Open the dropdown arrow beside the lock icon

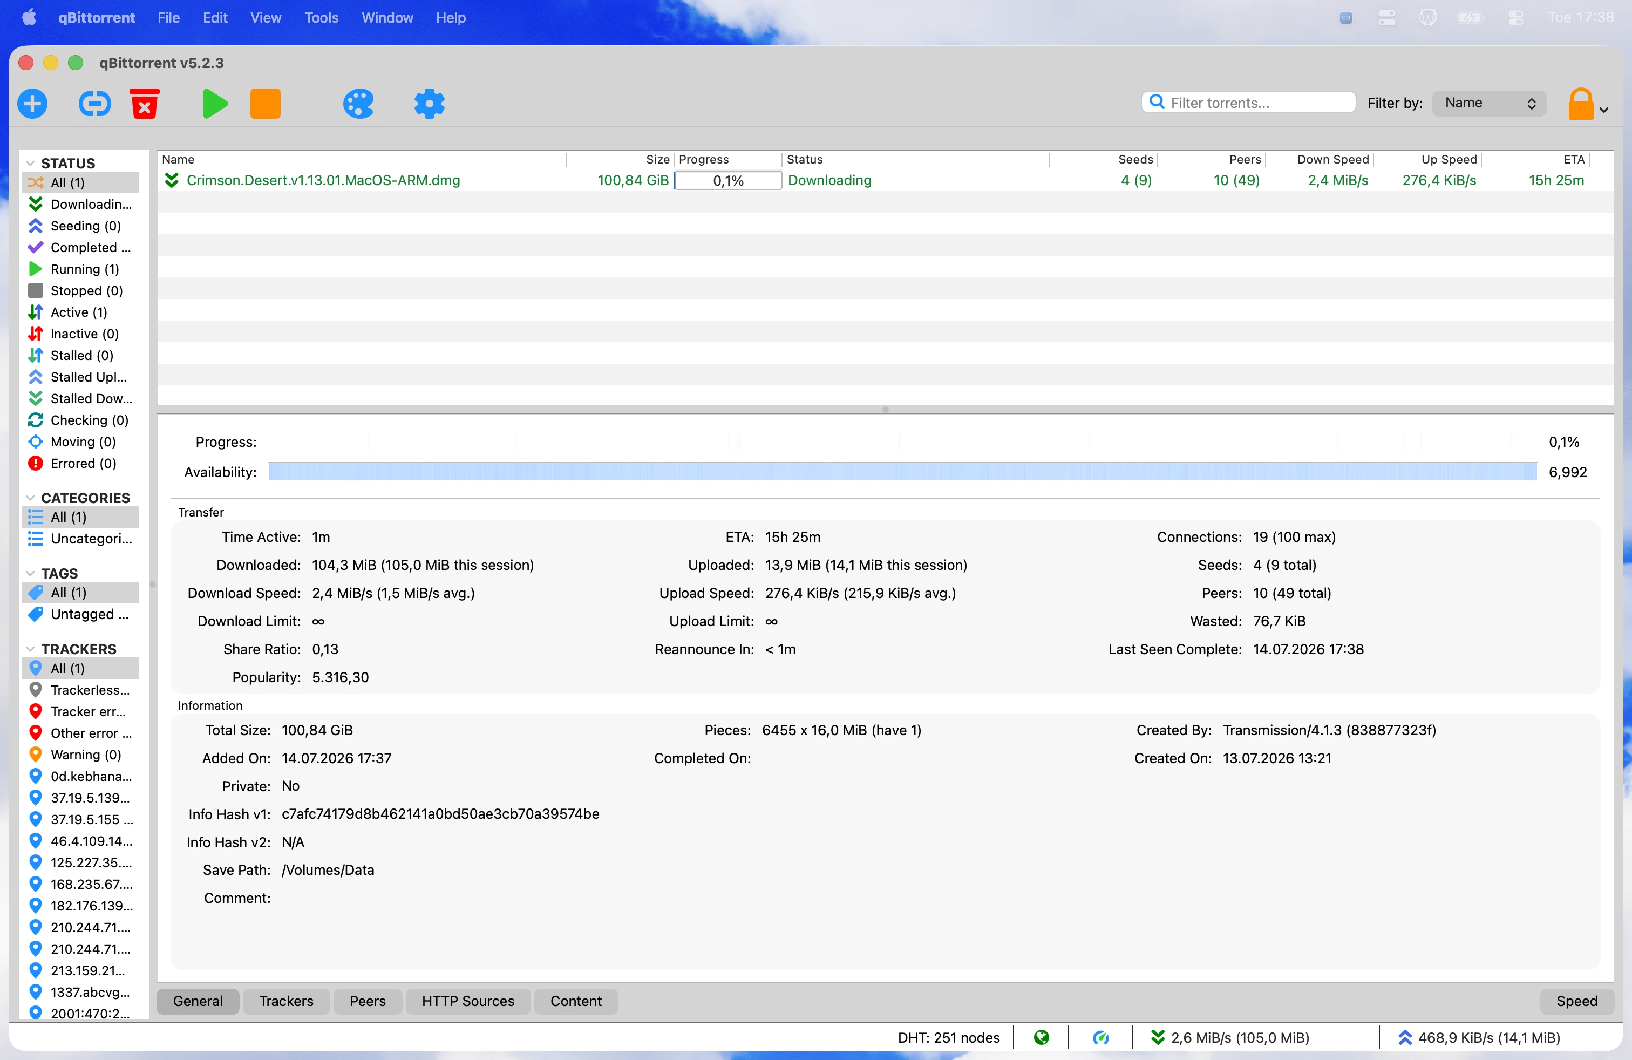1604,110
